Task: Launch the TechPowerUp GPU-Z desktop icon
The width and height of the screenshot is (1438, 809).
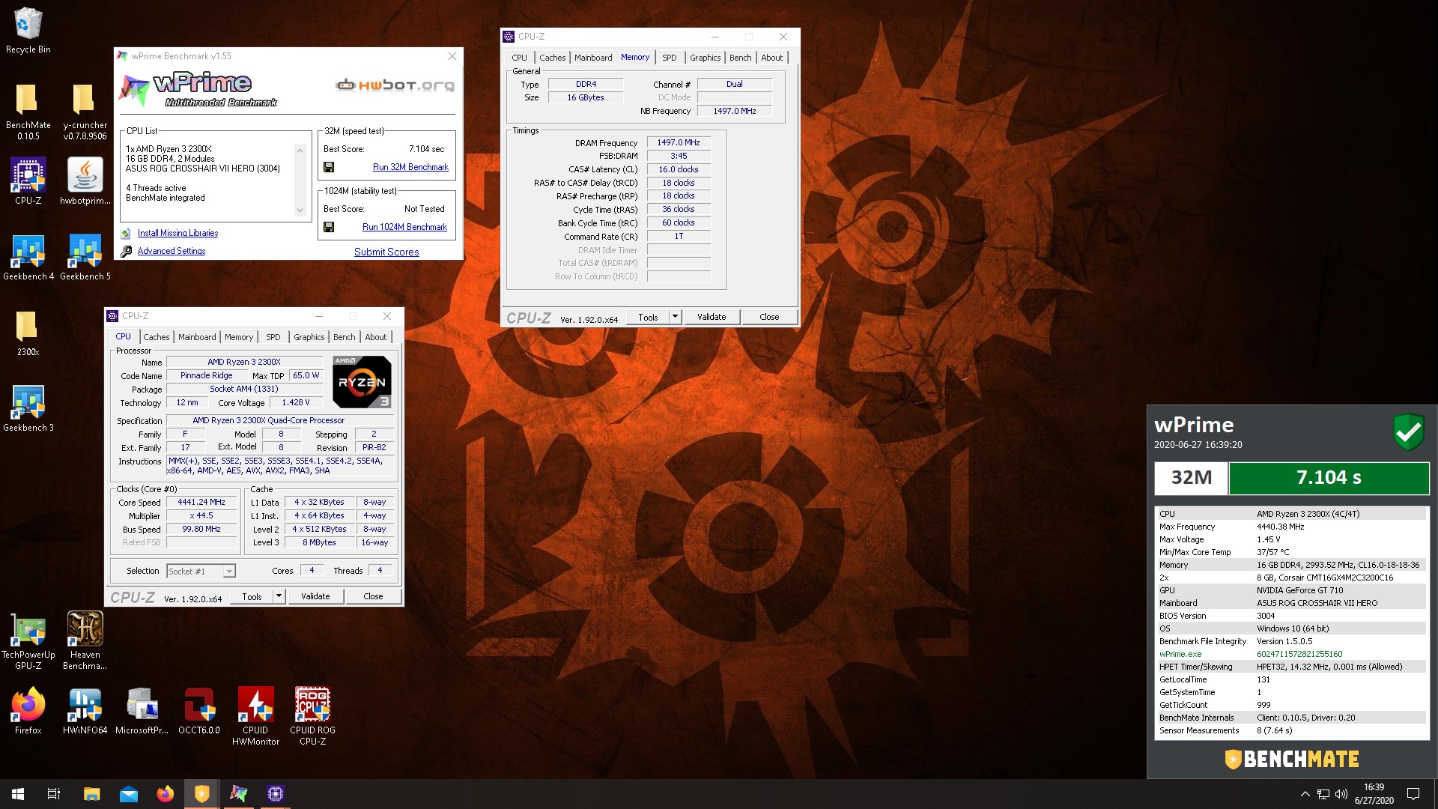Action: 28,640
